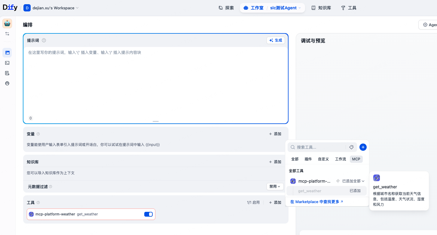
Task: Click the get_weather tooltip card icon
Action: [377, 178]
